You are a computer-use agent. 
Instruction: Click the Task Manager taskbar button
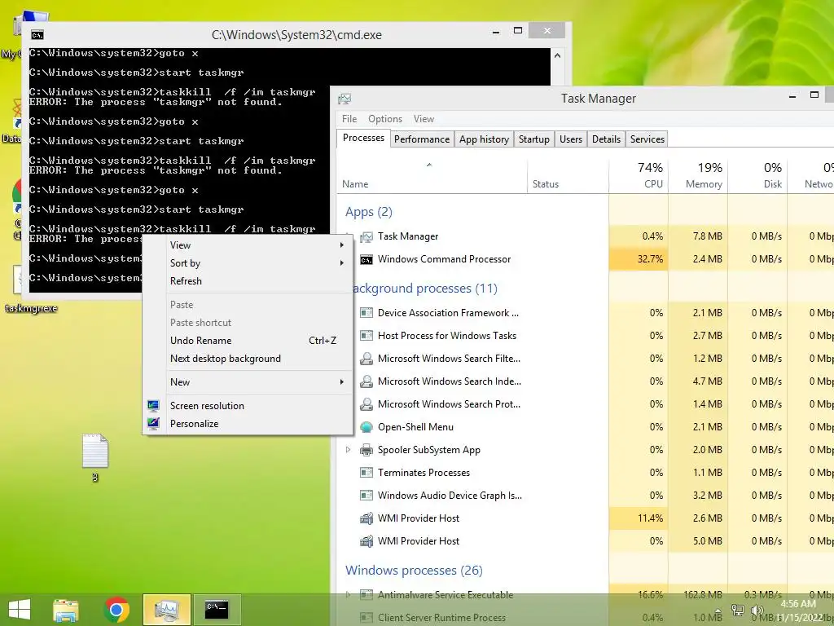click(167, 610)
